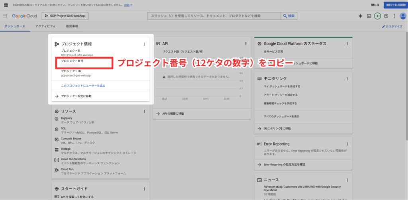This screenshot has width=408, height=200.
Task: Focus the resource search field
Action: tap(214, 16)
